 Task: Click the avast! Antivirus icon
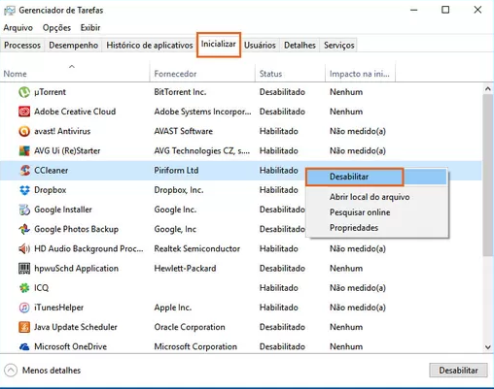tap(24, 131)
